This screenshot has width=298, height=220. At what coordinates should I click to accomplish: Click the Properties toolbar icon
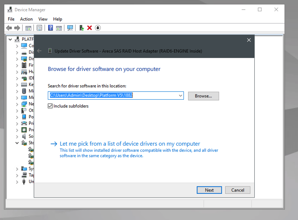click(x=39, y=28)
